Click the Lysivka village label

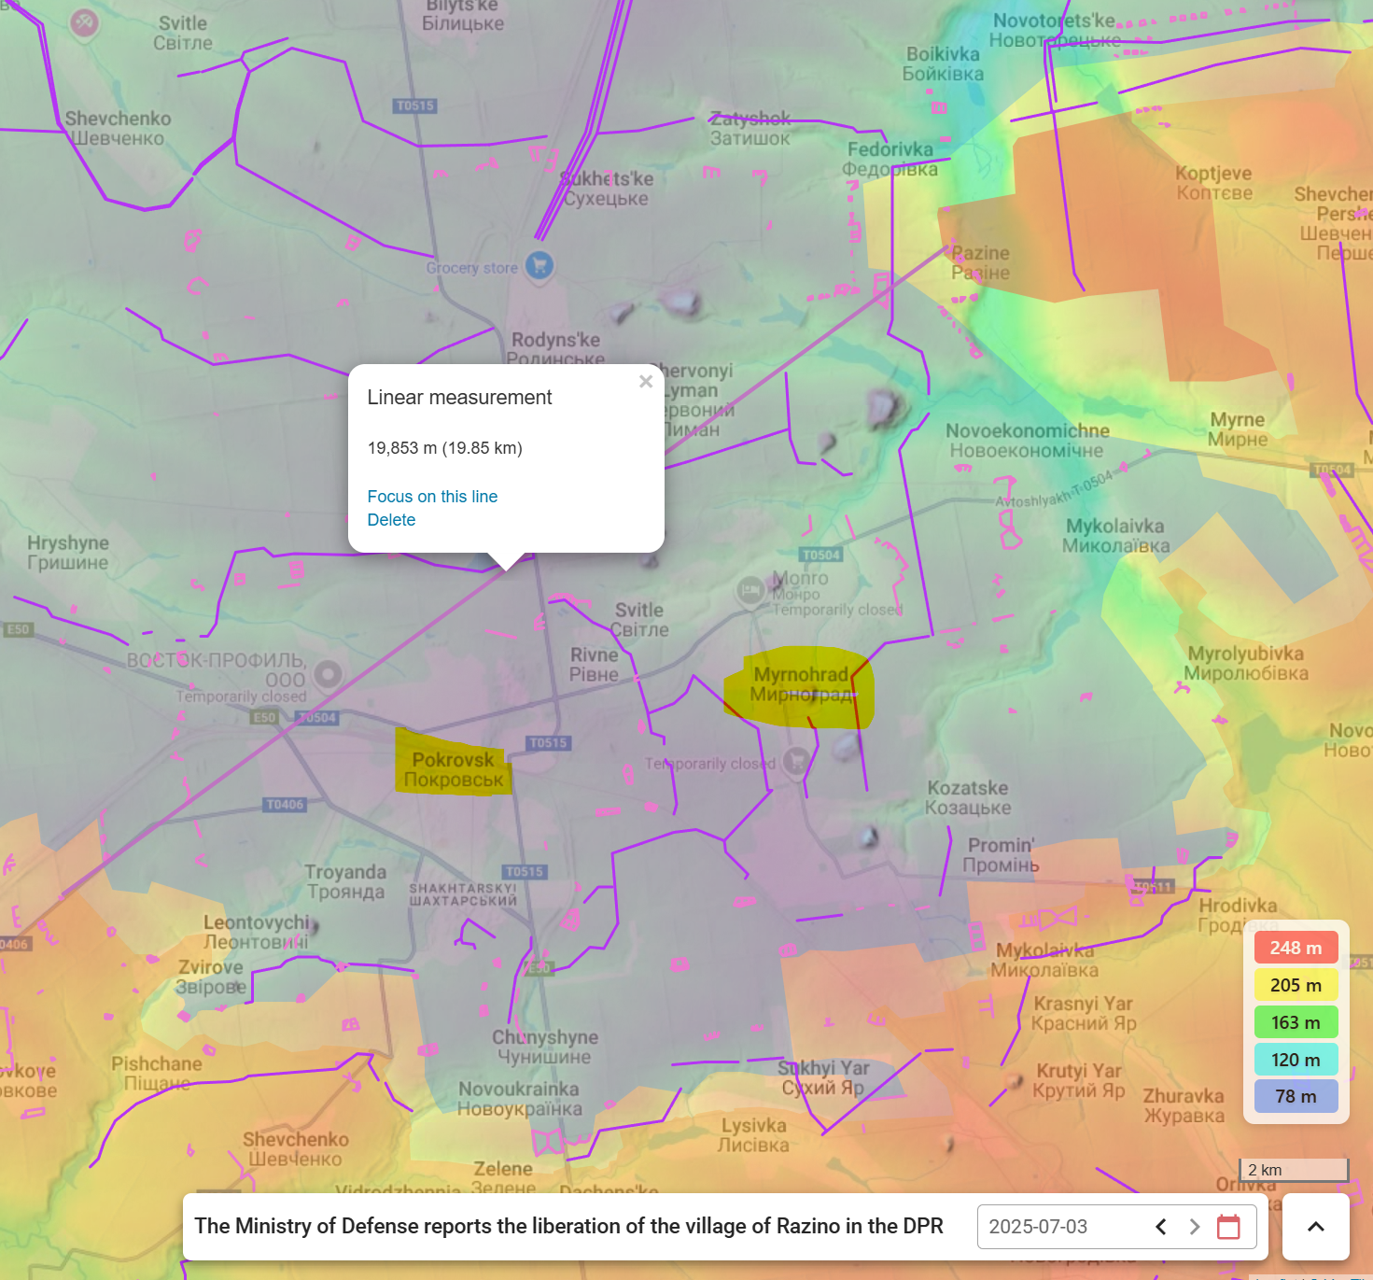pyautogui.click(x=753, y=1135)
